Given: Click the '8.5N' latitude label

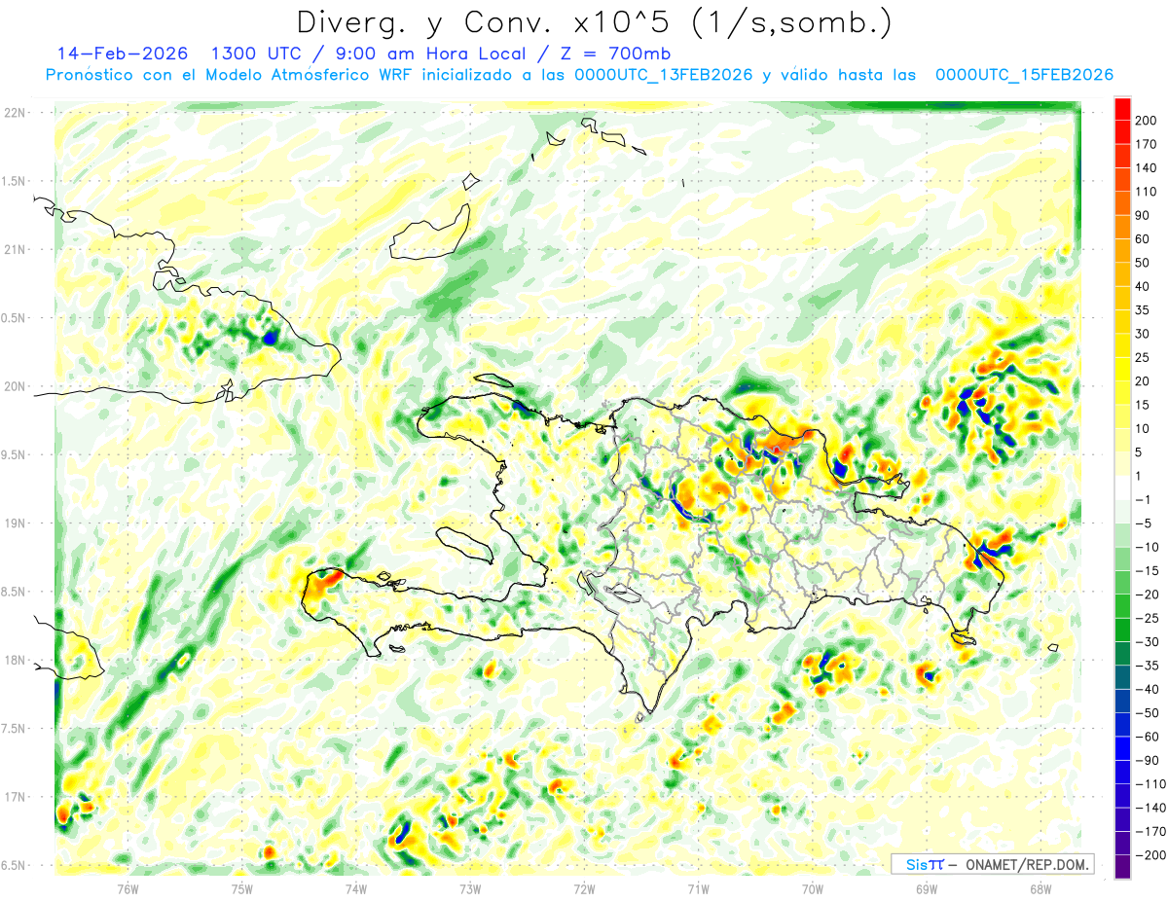Looking at the screenshot, I should click(x=14, y=592).
